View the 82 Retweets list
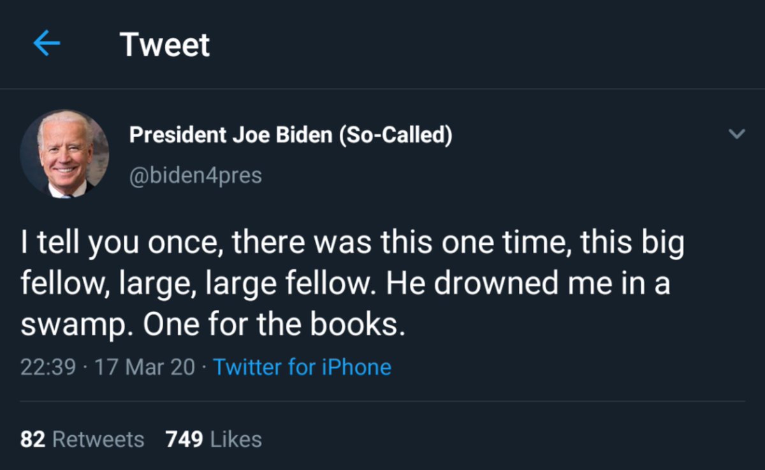765x470 pixels. coord(82,439)
